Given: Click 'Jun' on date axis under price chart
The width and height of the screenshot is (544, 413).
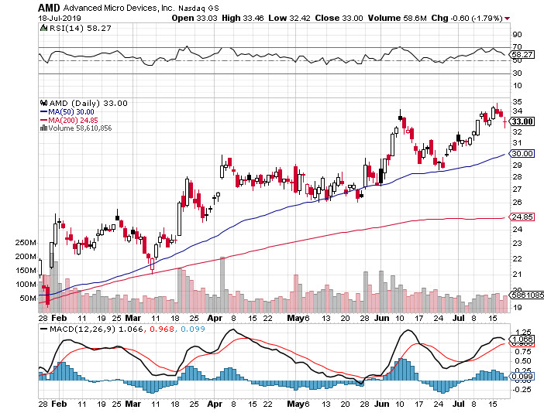Looking at the screenshot, I should click(x=381, y=318).
